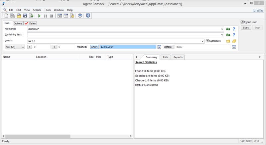Screen dimensions: 266x145
Task: Open the Search menu
Action: pos(37,10)
